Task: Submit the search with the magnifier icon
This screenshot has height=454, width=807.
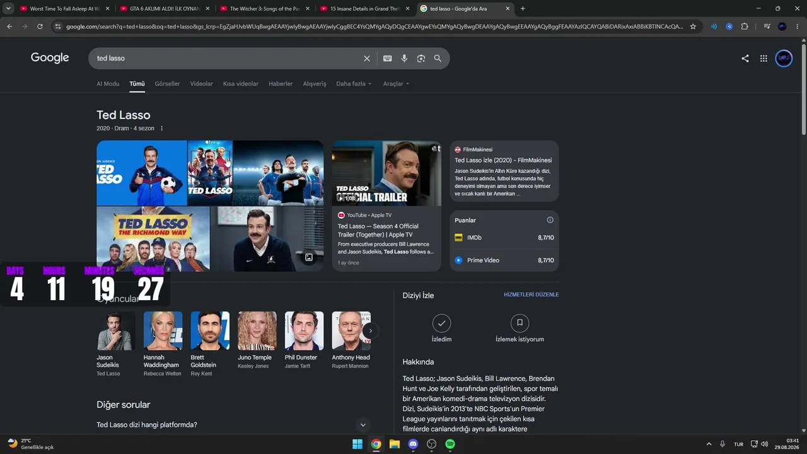Action: [438, 59]
